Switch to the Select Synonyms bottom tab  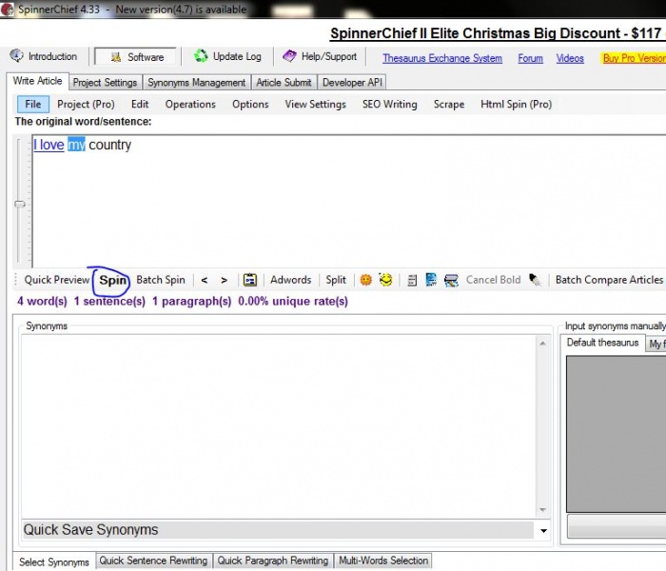pos(54,562)
